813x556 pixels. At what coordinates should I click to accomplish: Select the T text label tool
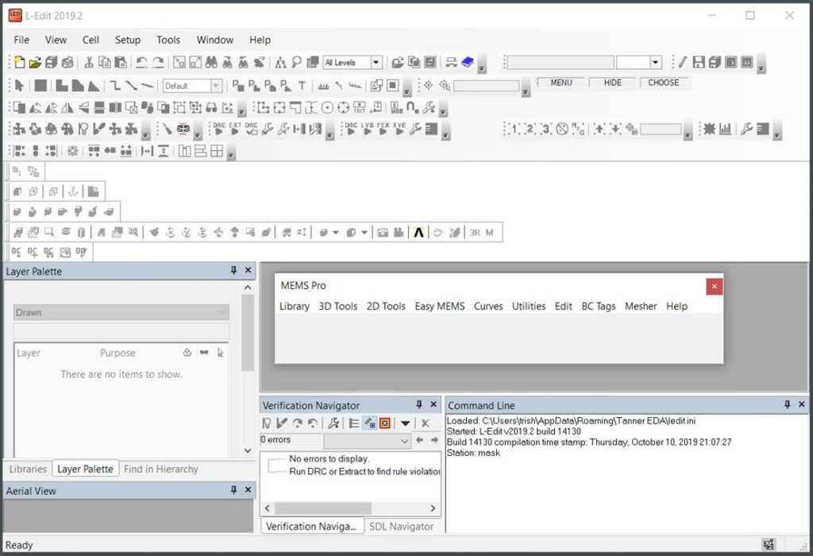(302, 86)
